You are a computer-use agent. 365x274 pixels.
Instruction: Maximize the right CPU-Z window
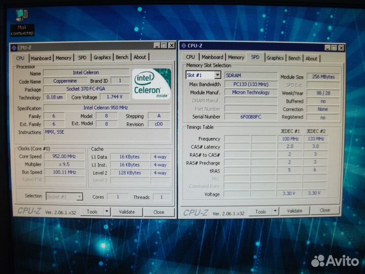[x=334, y=48]
